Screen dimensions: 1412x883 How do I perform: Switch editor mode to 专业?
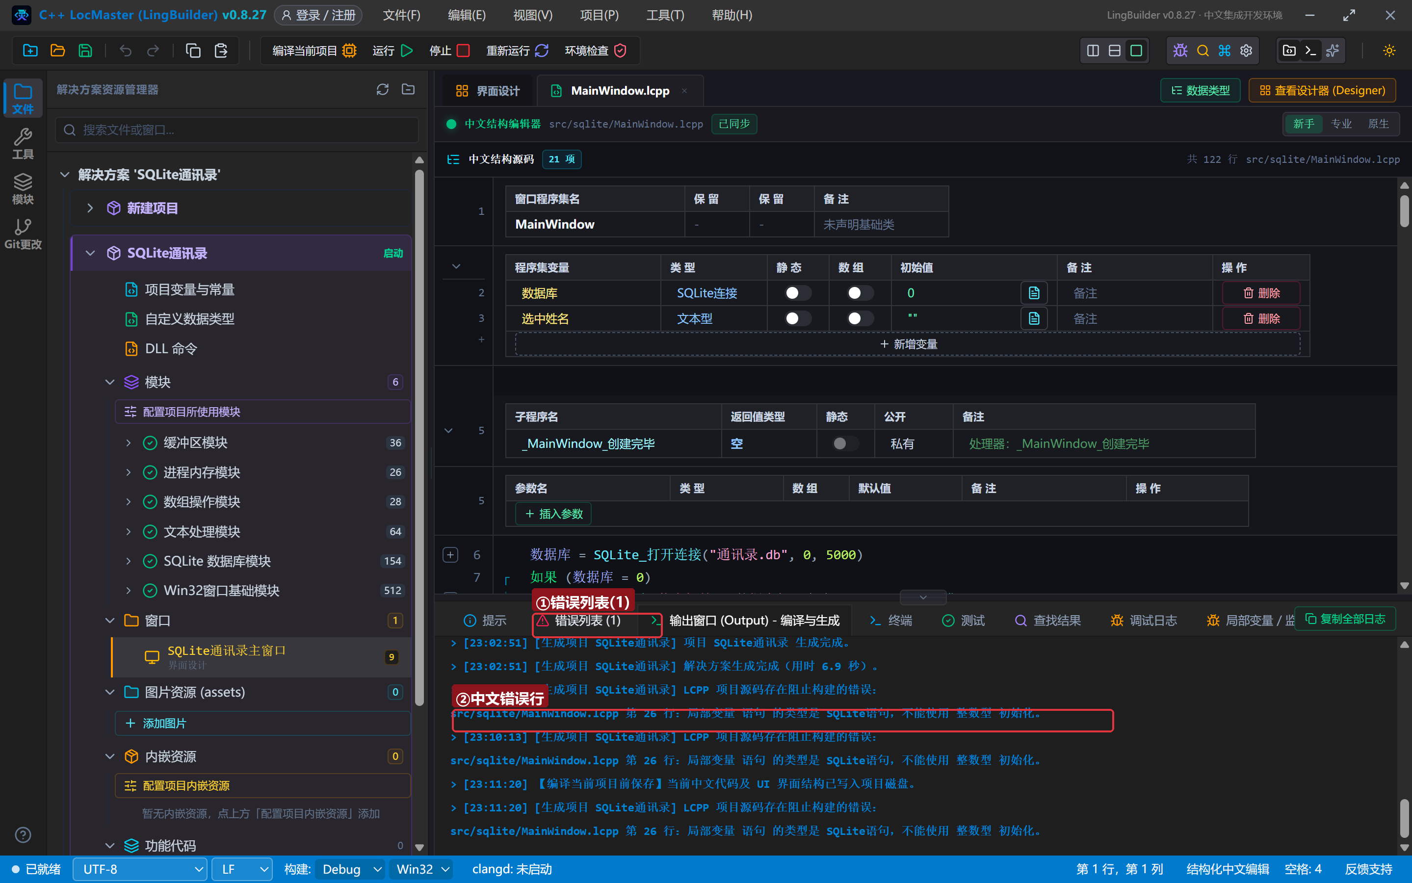click(x=1341, y=124)
